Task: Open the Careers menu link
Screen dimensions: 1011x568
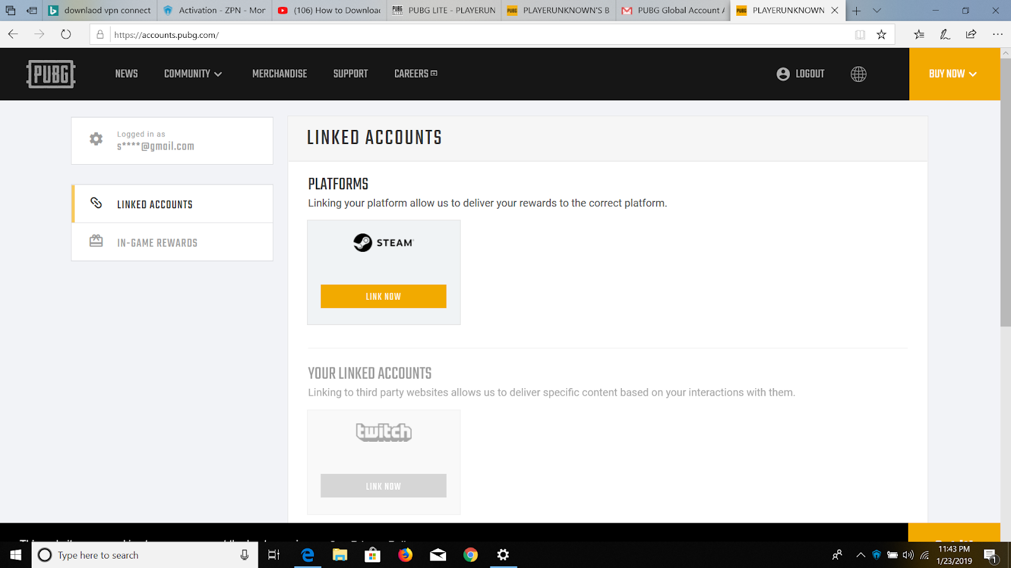Action: 416,74
